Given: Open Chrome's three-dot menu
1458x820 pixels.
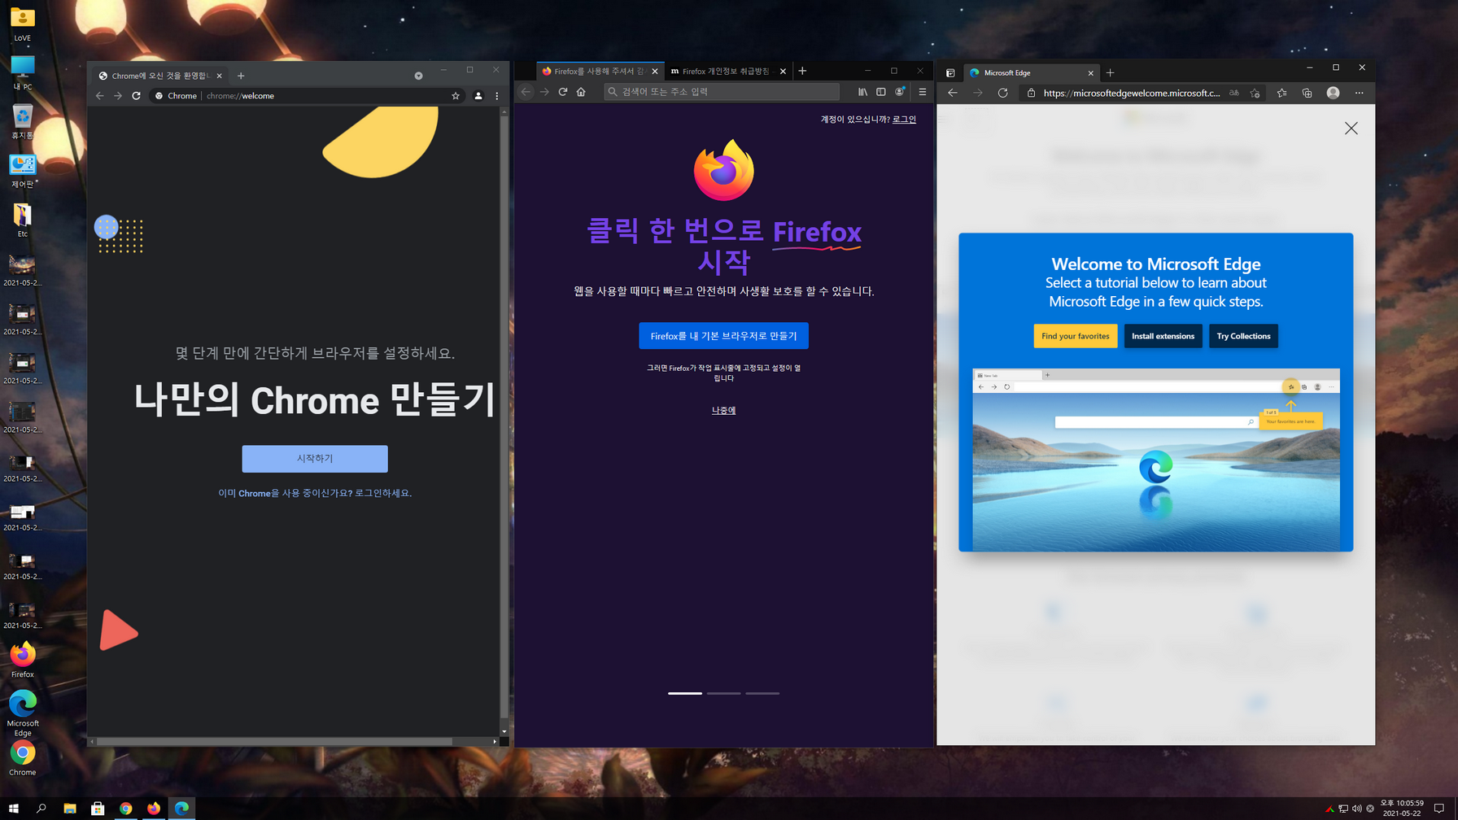Looking at the screenshot, I should [497, 96].
